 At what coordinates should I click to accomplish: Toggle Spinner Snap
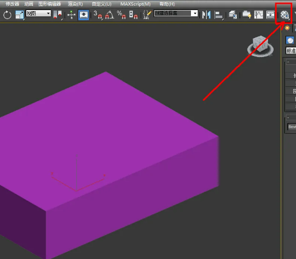(x=133, y=15)
